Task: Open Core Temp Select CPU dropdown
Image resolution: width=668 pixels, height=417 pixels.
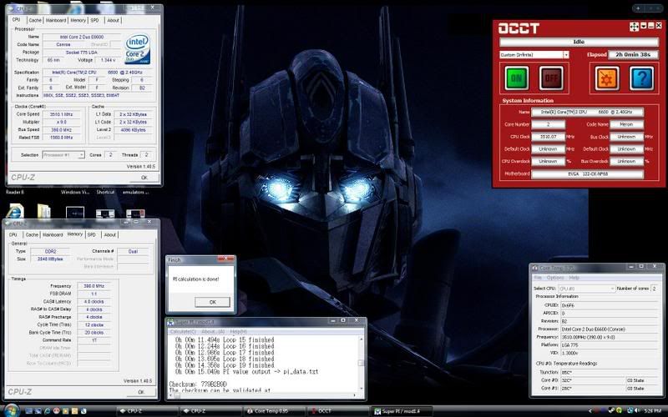Action: [x=587, y=289]
